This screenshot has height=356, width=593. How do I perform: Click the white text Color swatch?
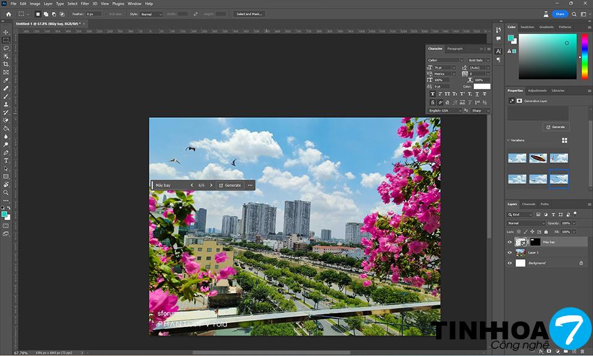coord(482,87)
